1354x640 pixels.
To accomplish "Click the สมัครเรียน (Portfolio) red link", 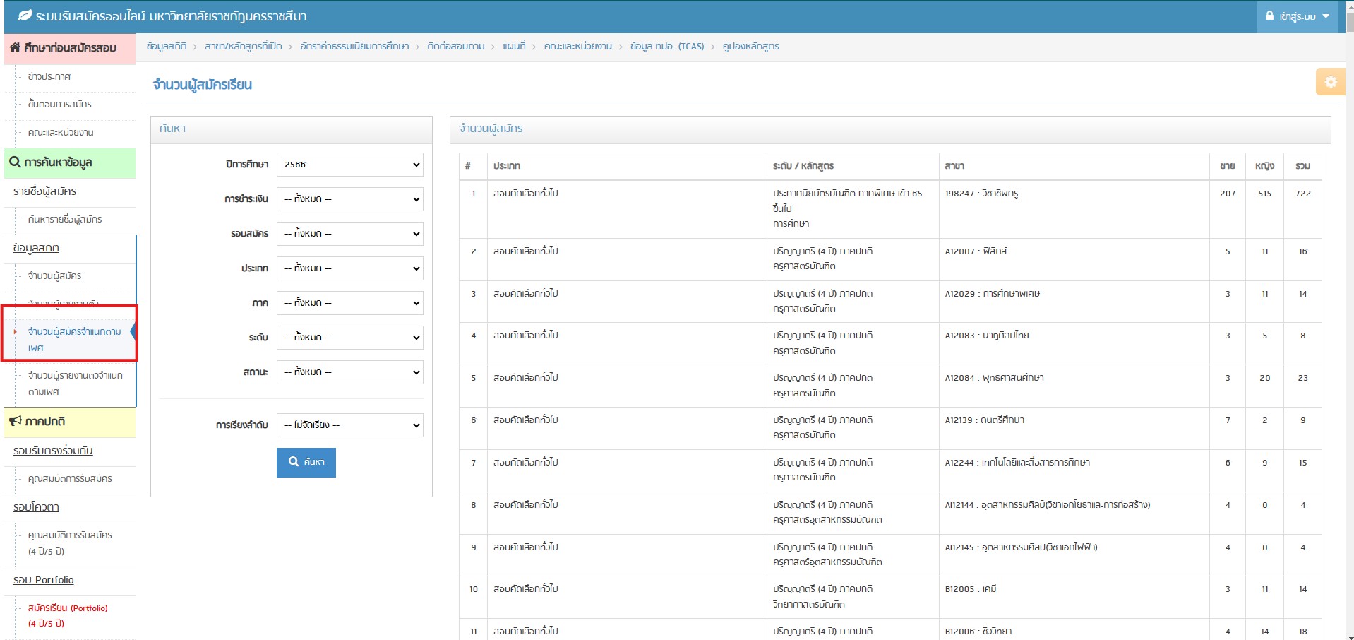I will point(68,608).
